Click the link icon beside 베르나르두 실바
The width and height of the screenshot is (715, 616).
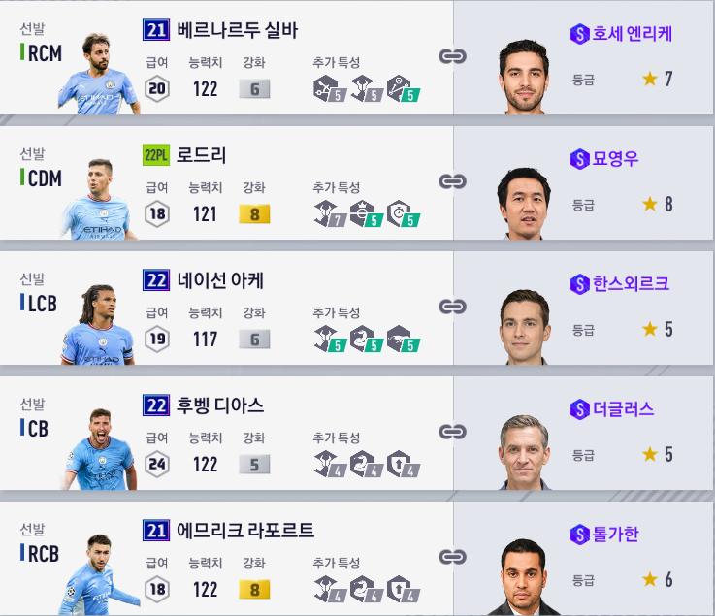click(452, 56)
